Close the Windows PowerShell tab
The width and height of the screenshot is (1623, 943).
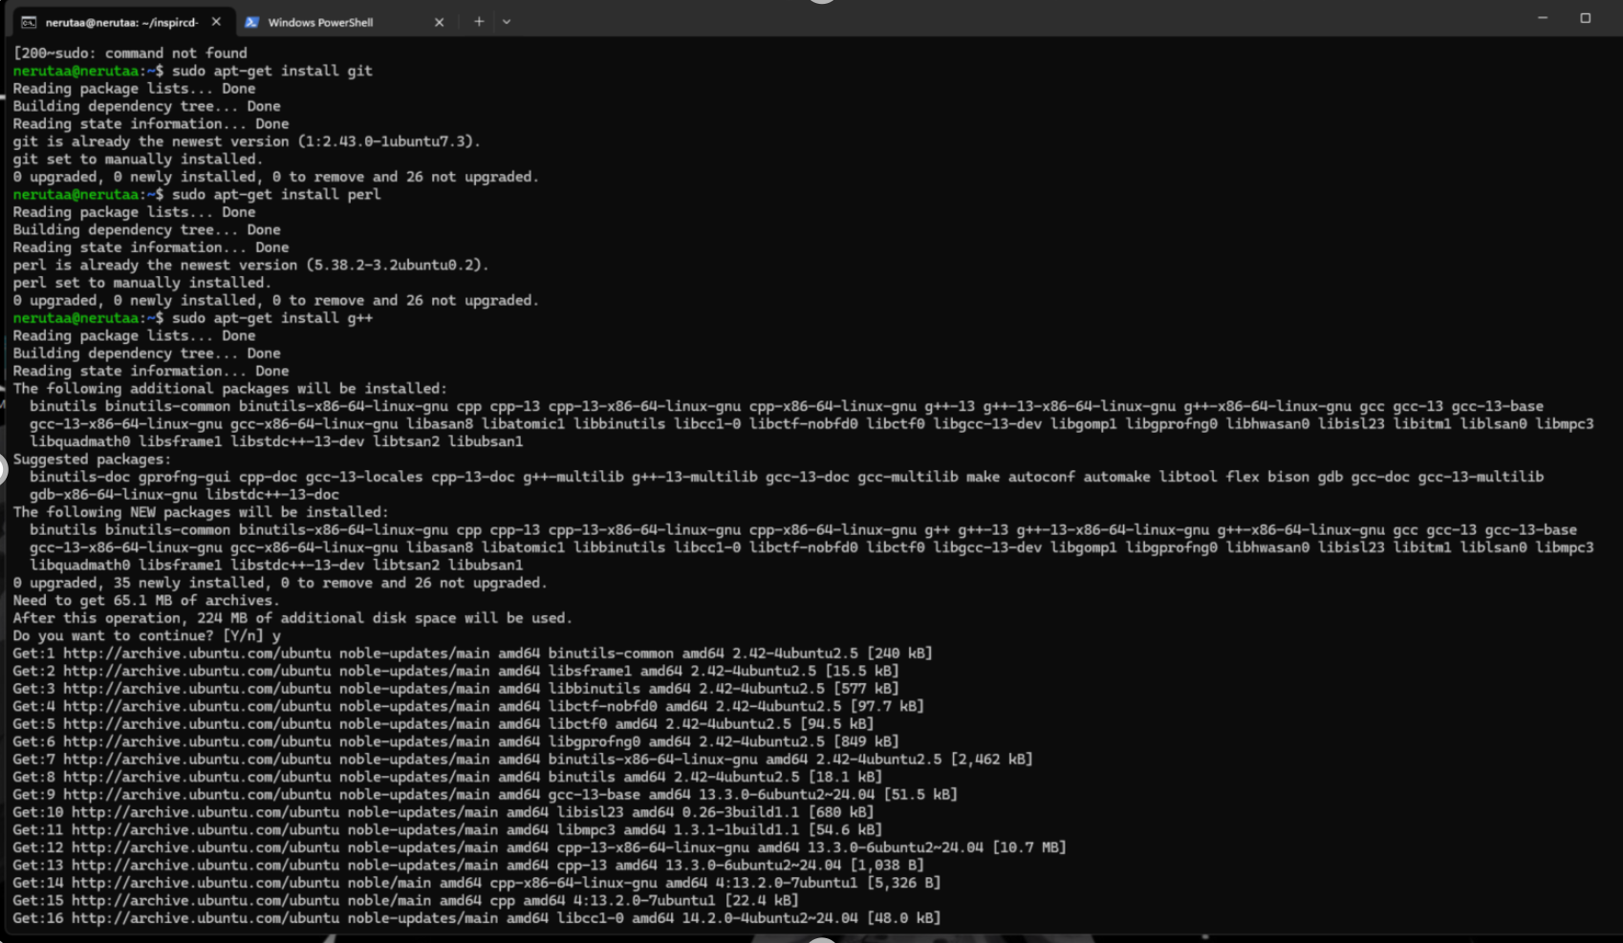(x=439, y=22)
